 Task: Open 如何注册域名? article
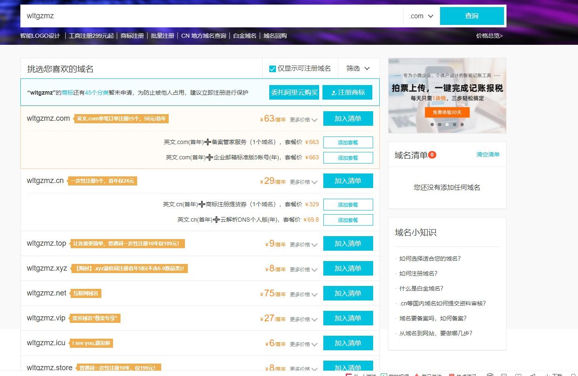(418, 273)
